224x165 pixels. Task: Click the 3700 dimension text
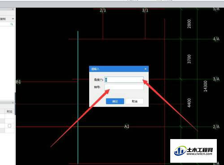pyautogui.click(x=189, y=59)
